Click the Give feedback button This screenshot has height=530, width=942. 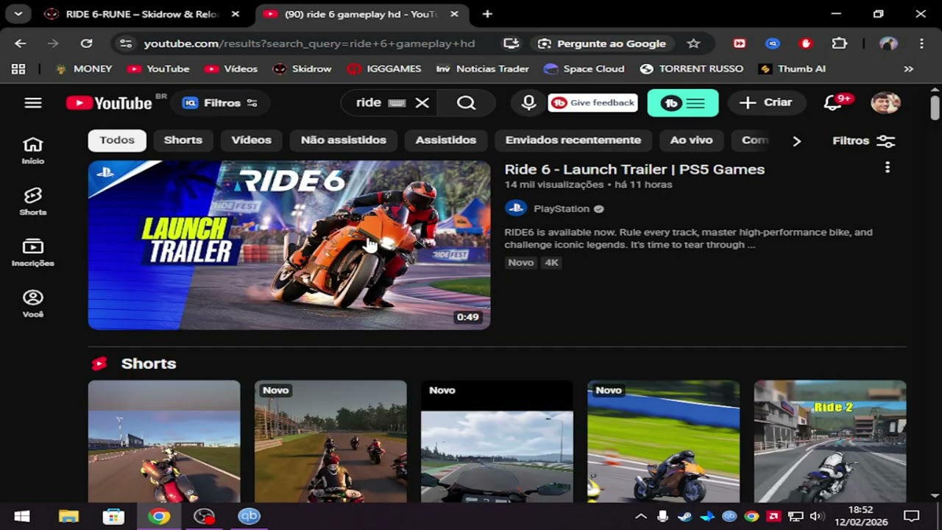[592, 103]
